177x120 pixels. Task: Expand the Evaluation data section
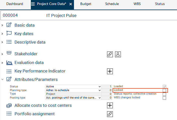point(2,63)
